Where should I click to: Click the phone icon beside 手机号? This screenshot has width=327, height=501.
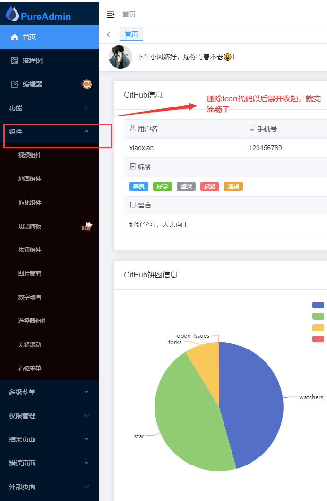[x=252, y=128]
